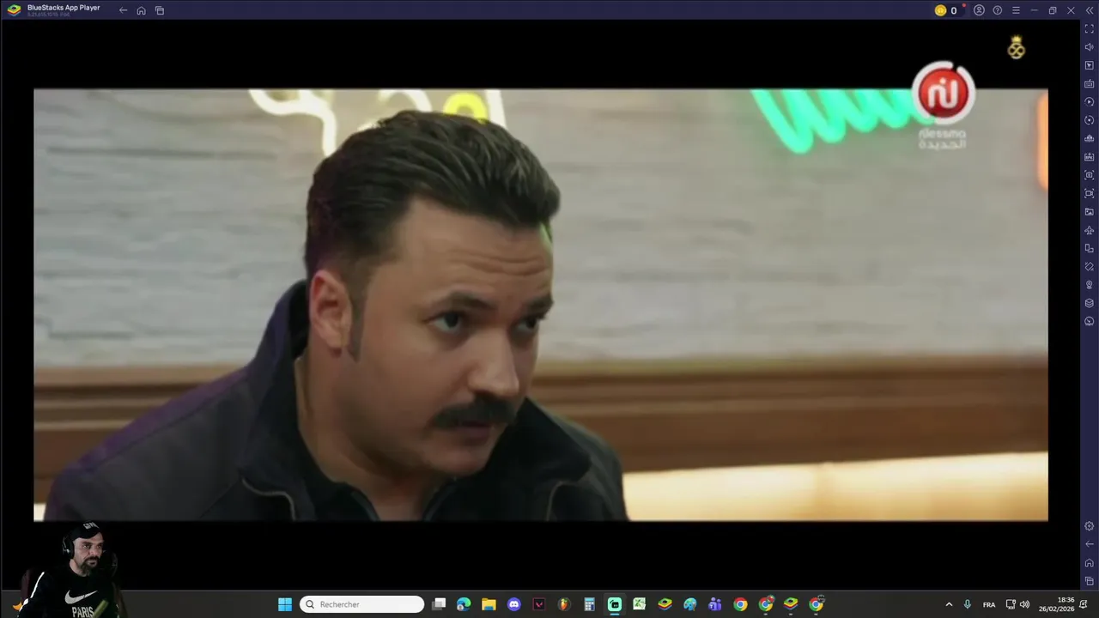Enter full screen from BlueStacks sidebar
Image resolution: width=1099 pixels, height=618 pixels.
click(1089, 28)
